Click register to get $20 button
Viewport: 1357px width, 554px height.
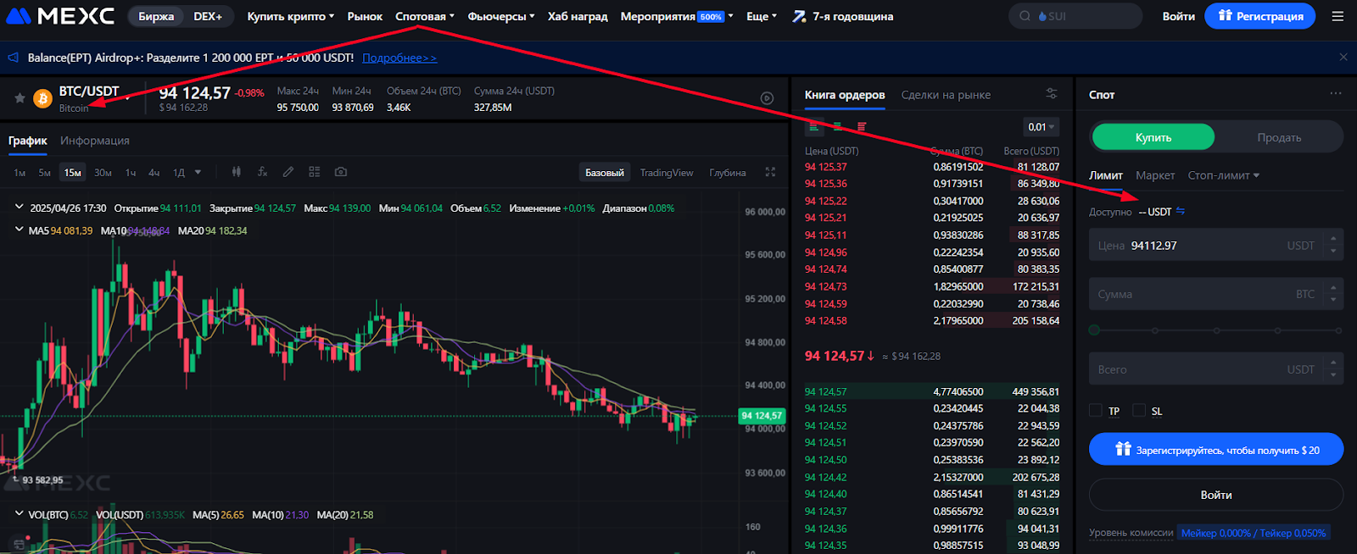(x=1216, y=449)
